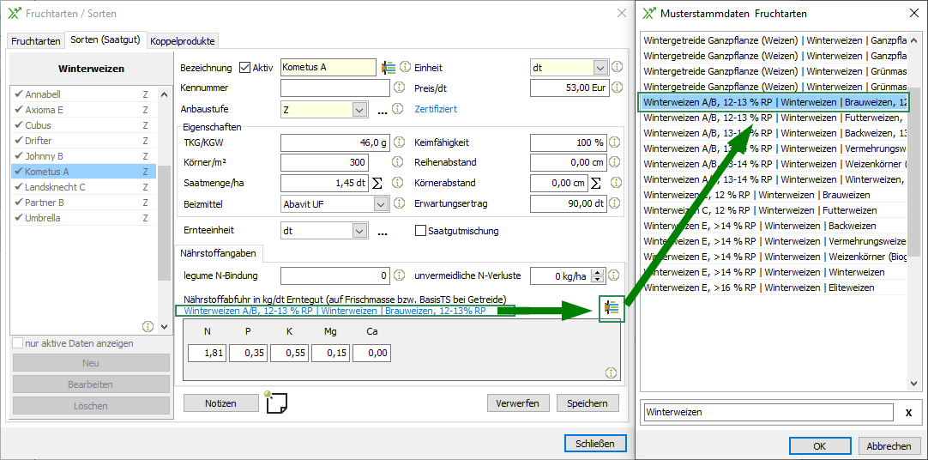This screenshot has height=460, width=928.
Task: Open the Koppelprodukte tab
Action: coord(183,40)
